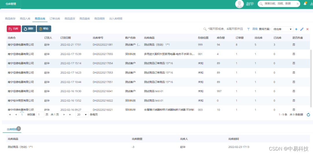The height and width of the screenshot is (154, 313).
Task: Switch to 商品调拨 tab
Action: [99, 19]
